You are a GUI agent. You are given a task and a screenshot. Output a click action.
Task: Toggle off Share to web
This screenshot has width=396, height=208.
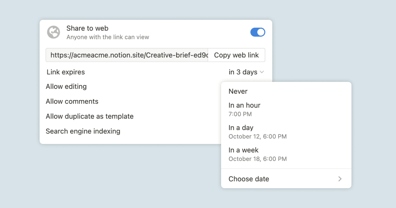point(257,32)
